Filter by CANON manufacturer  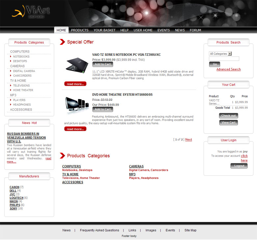point(14,187)
